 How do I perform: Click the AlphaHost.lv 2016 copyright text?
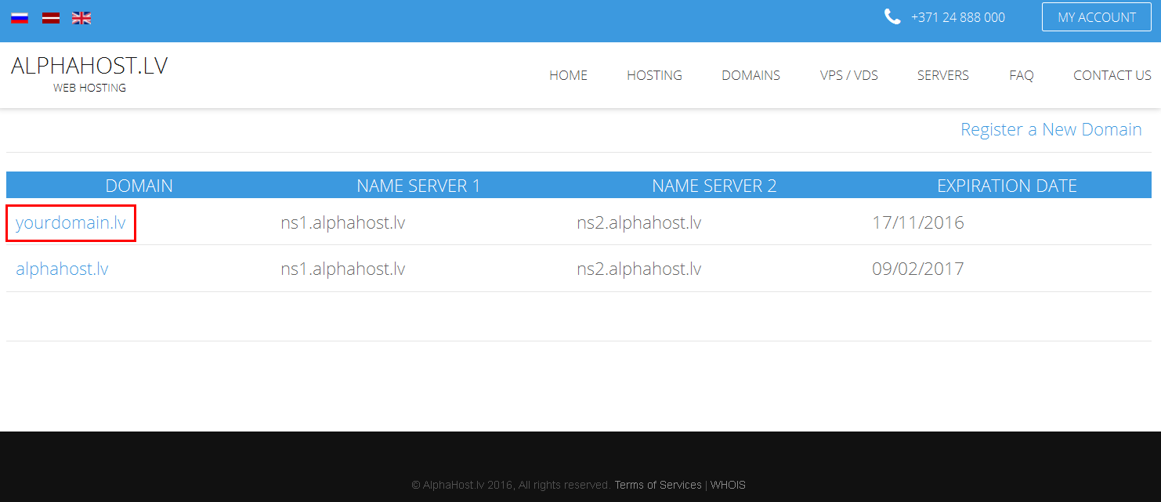511,485
